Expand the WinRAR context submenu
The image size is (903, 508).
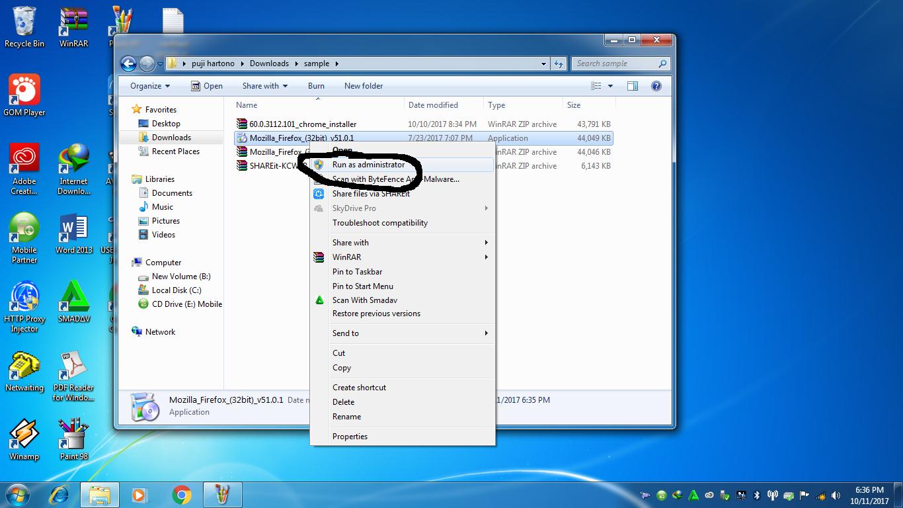pyautogui.click(x=403, y=257)
